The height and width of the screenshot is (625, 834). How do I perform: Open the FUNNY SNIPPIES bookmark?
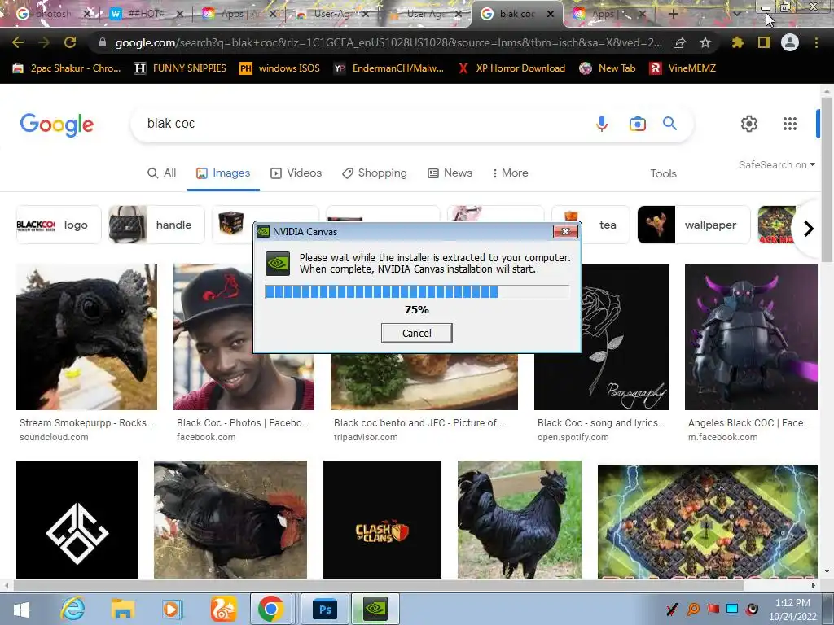click(180, 68)
